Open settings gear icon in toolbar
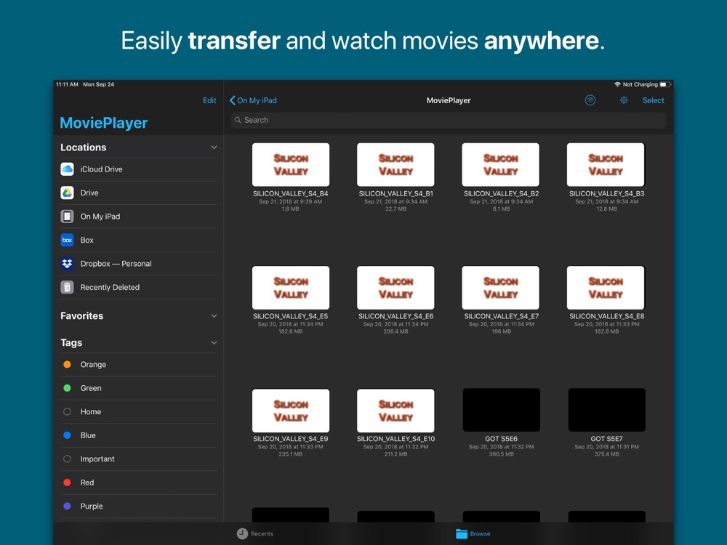Image resolution: width=727 pixels, height=545 pixels. [624, 100]
